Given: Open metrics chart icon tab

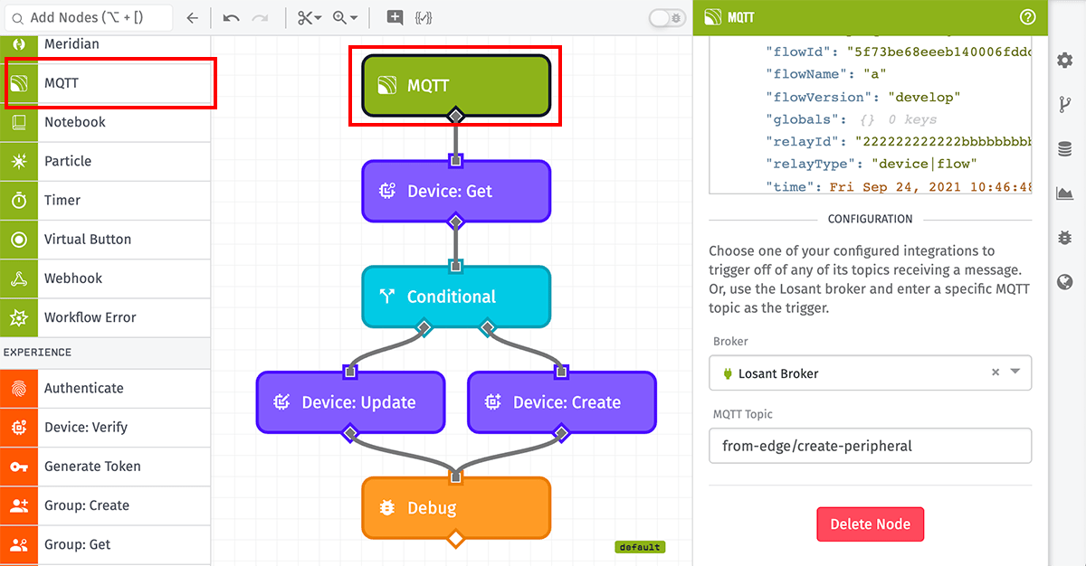Looking at the screenshot, I should 1065,193.
